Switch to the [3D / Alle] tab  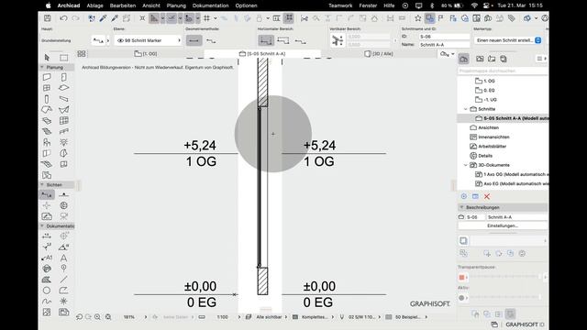click(x=379, y=54)
